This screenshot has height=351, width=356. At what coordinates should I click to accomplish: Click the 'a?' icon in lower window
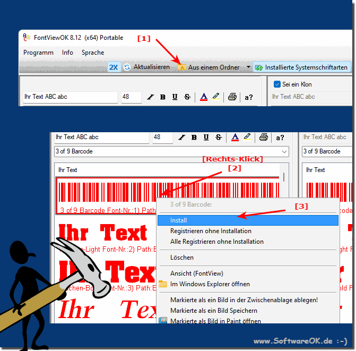(280, 138)
